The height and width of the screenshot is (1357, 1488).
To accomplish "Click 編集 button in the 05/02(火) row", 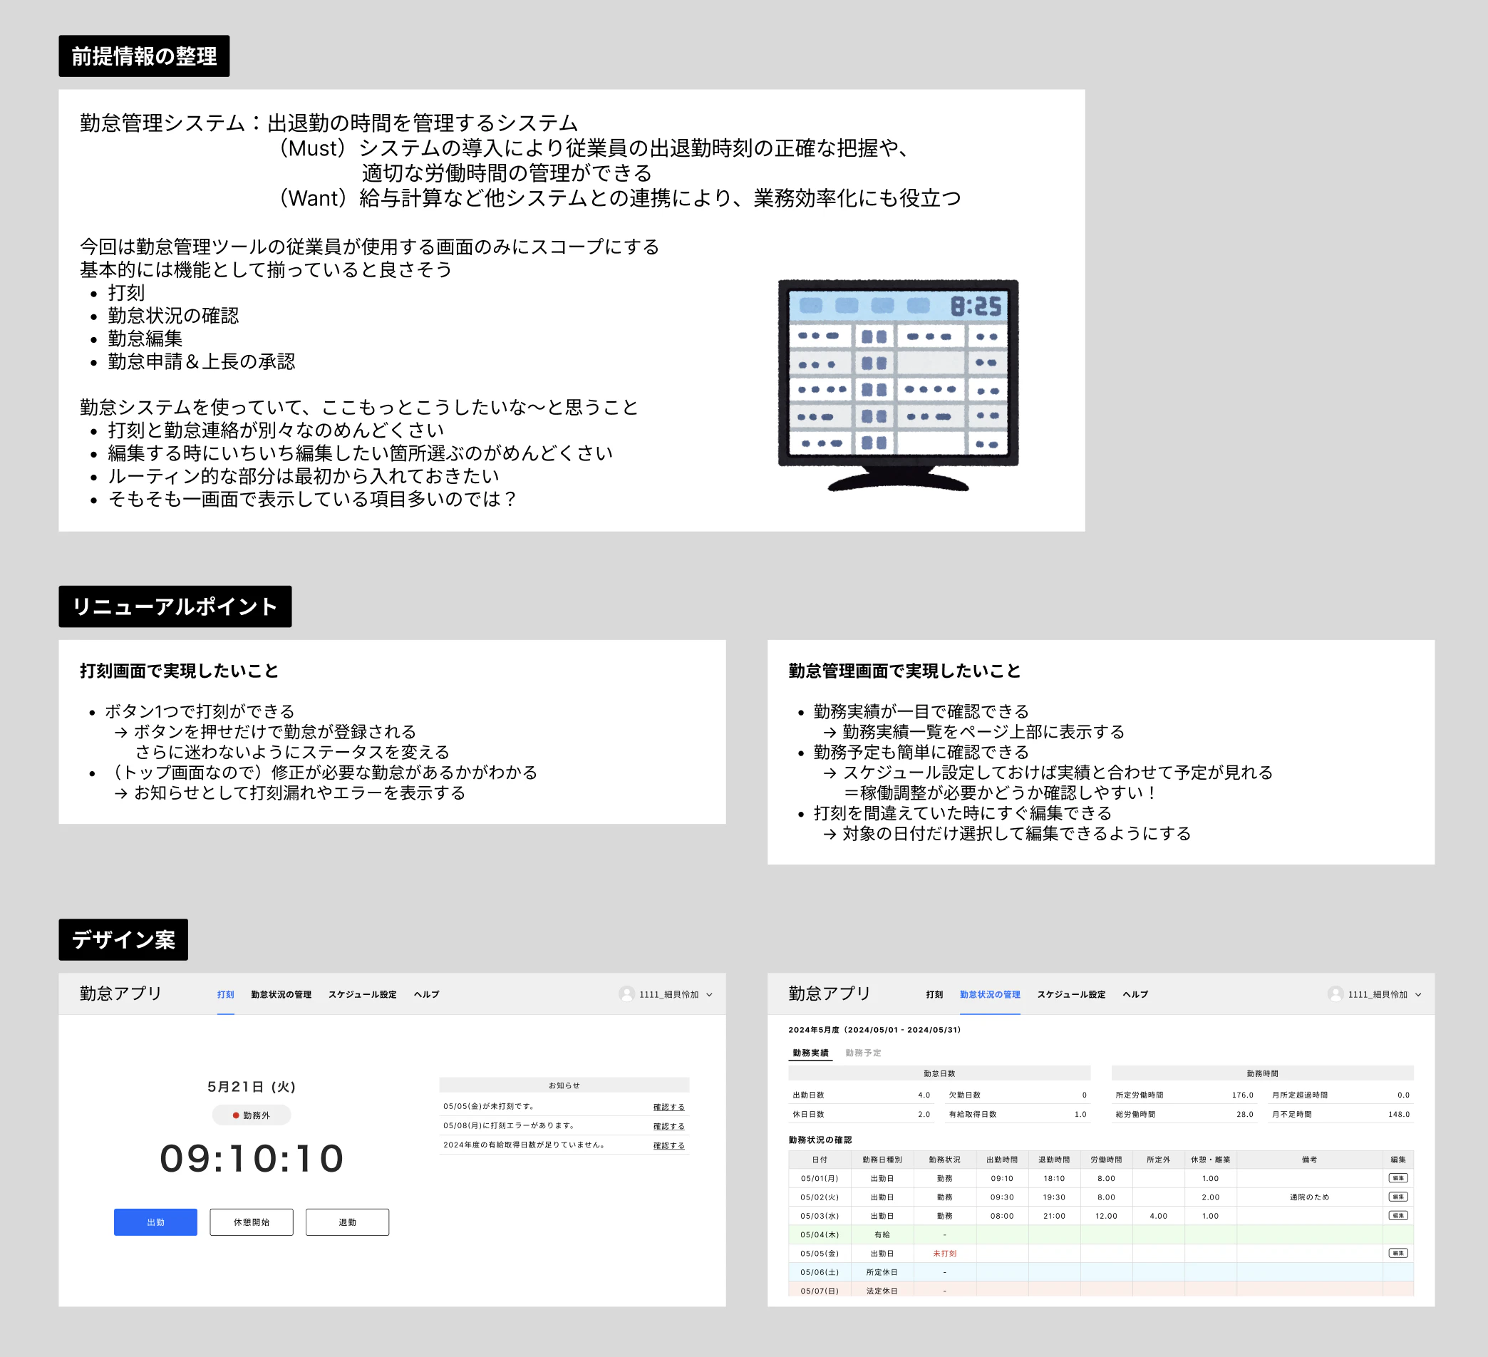I will [1398, 1197].
